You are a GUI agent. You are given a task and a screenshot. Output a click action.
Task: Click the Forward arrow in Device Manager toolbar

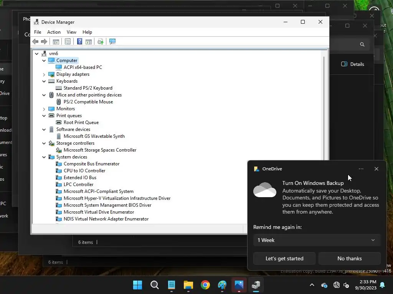click(44, 41)
